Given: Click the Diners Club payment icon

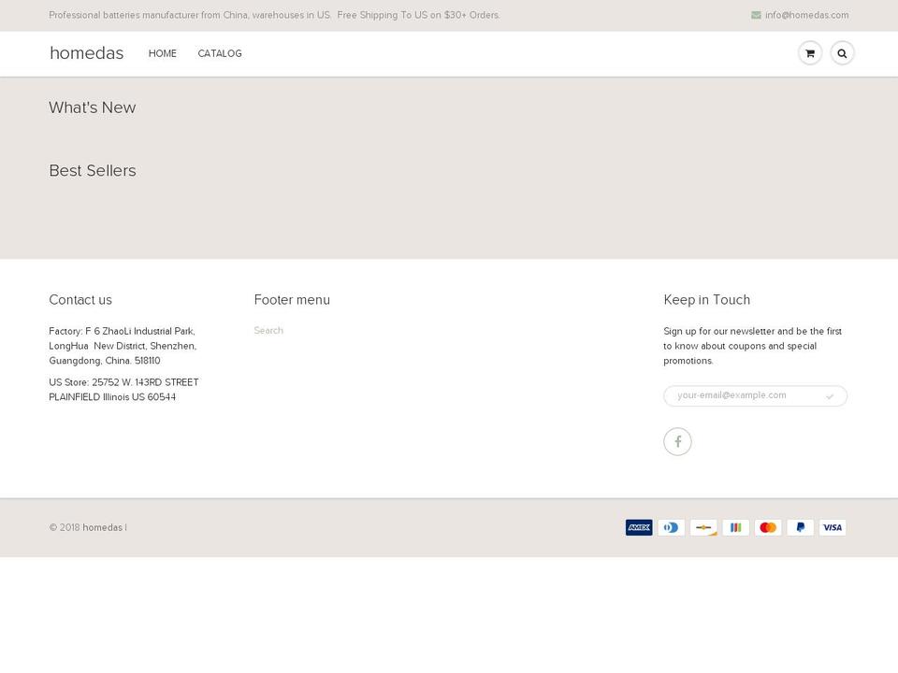Looking at the screenshot, I should 672,527.
